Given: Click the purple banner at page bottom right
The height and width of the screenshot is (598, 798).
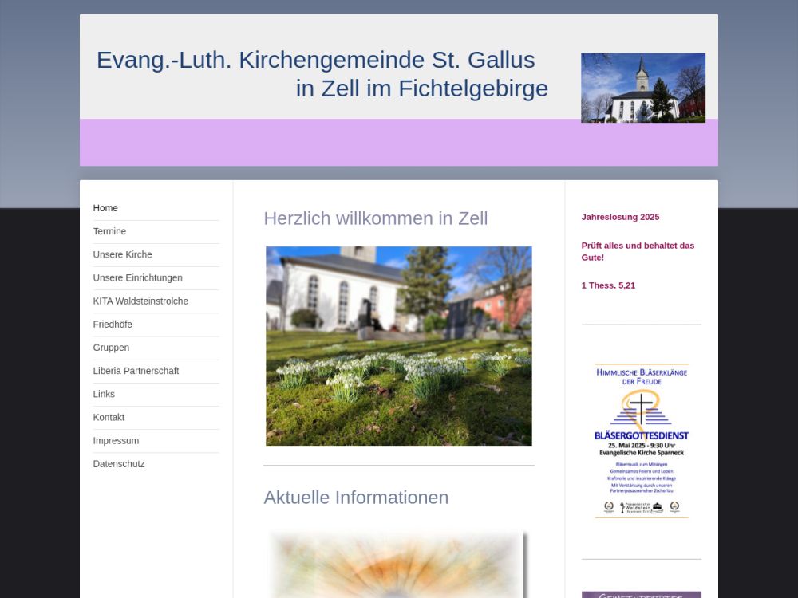Looking at the screenshot, I should point(641,594).
